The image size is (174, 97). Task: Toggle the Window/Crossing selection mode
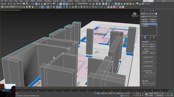coord(33,4)
